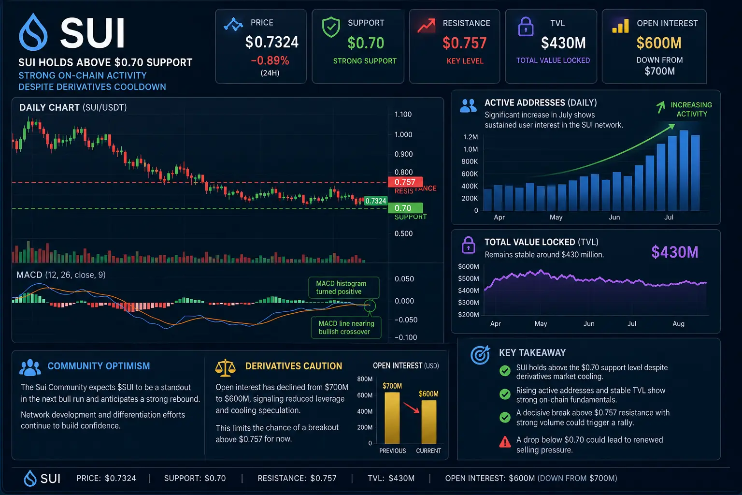The image size is (742, 495).
Task: Click the green 0.70 support tag on the daily chart
Action: tap(405, 208)
